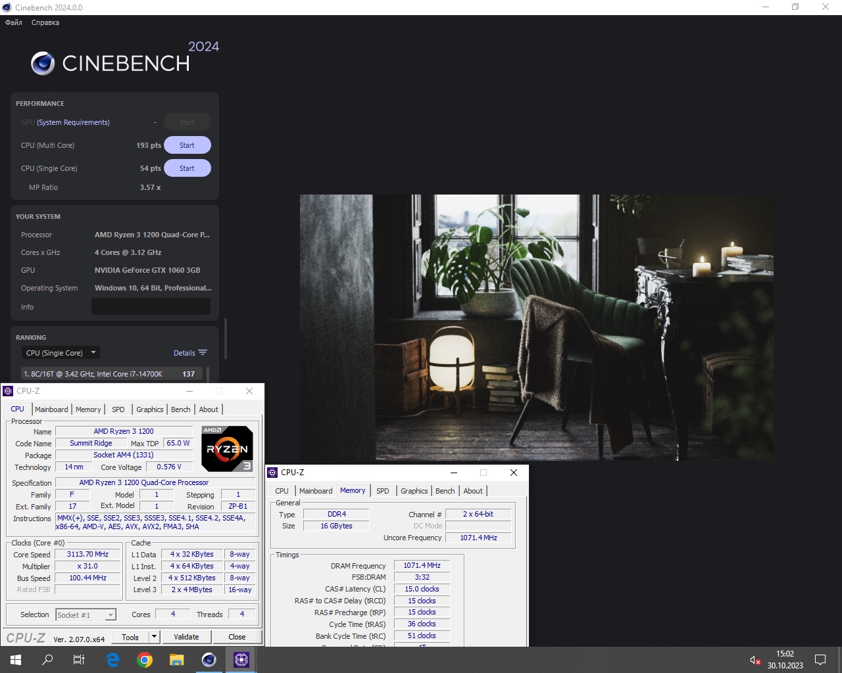The image size is (842, 673).
Task: Switch to Mainboard tab in Memory CPU-Z window
Action: pyautogui.click(x=316, y=491)
